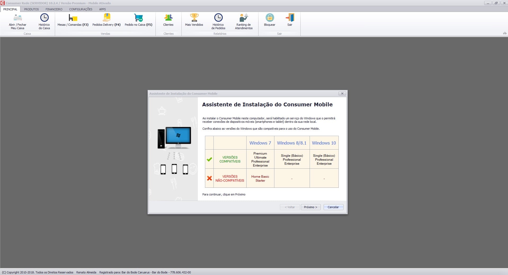Start a Pedido no Caixa (F5)
Viewport: 508px width, 275px height.
(x=138, y=18)
